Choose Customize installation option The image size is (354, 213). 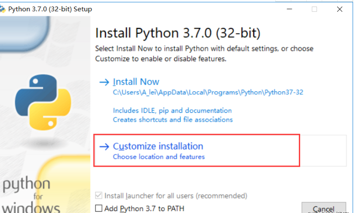221,151
